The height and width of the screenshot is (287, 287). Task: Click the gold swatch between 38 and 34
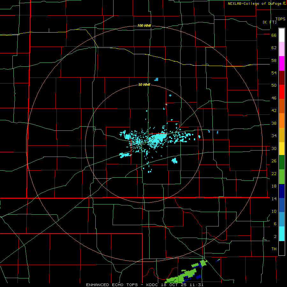[x=282, y=135]
